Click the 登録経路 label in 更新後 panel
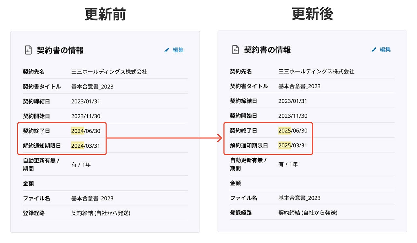This screenshot has height=243, width=417. [241, 213]
